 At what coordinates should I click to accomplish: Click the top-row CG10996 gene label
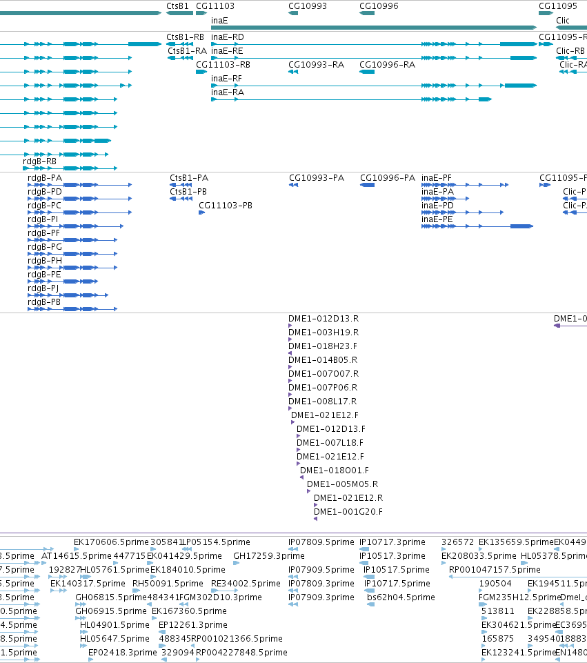(x=379, y=6)
